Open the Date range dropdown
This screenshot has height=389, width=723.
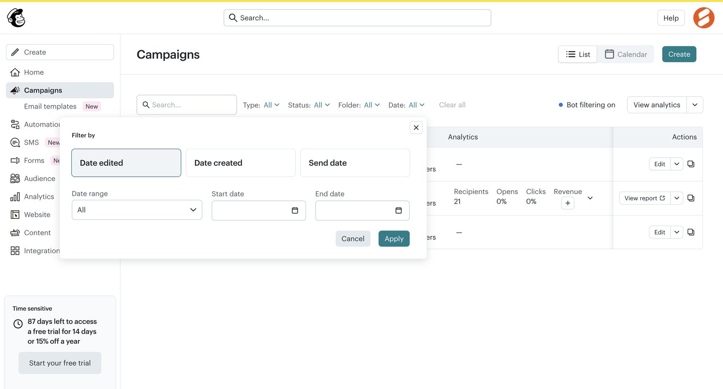(x=137, y=210)
